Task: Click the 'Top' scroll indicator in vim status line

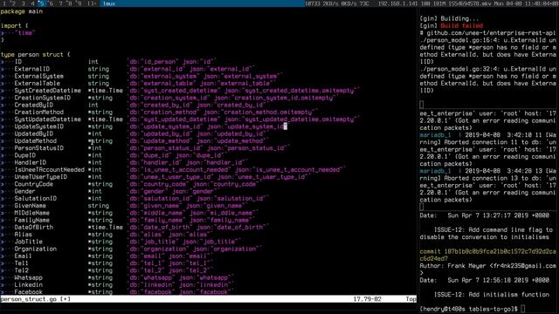Action: pyautogui.click(x=411, y=299)
